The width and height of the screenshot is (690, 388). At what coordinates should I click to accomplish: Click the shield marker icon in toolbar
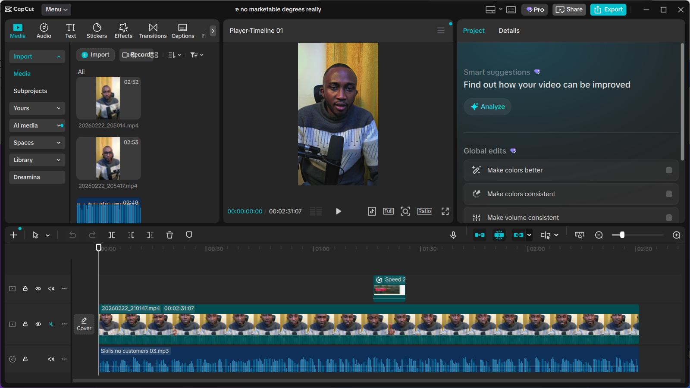(189, 235)
